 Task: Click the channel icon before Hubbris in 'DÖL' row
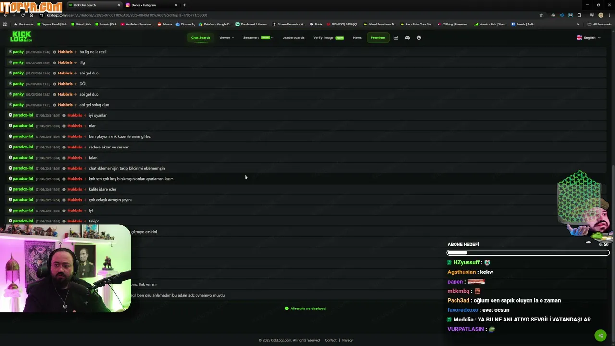(55, 84)
